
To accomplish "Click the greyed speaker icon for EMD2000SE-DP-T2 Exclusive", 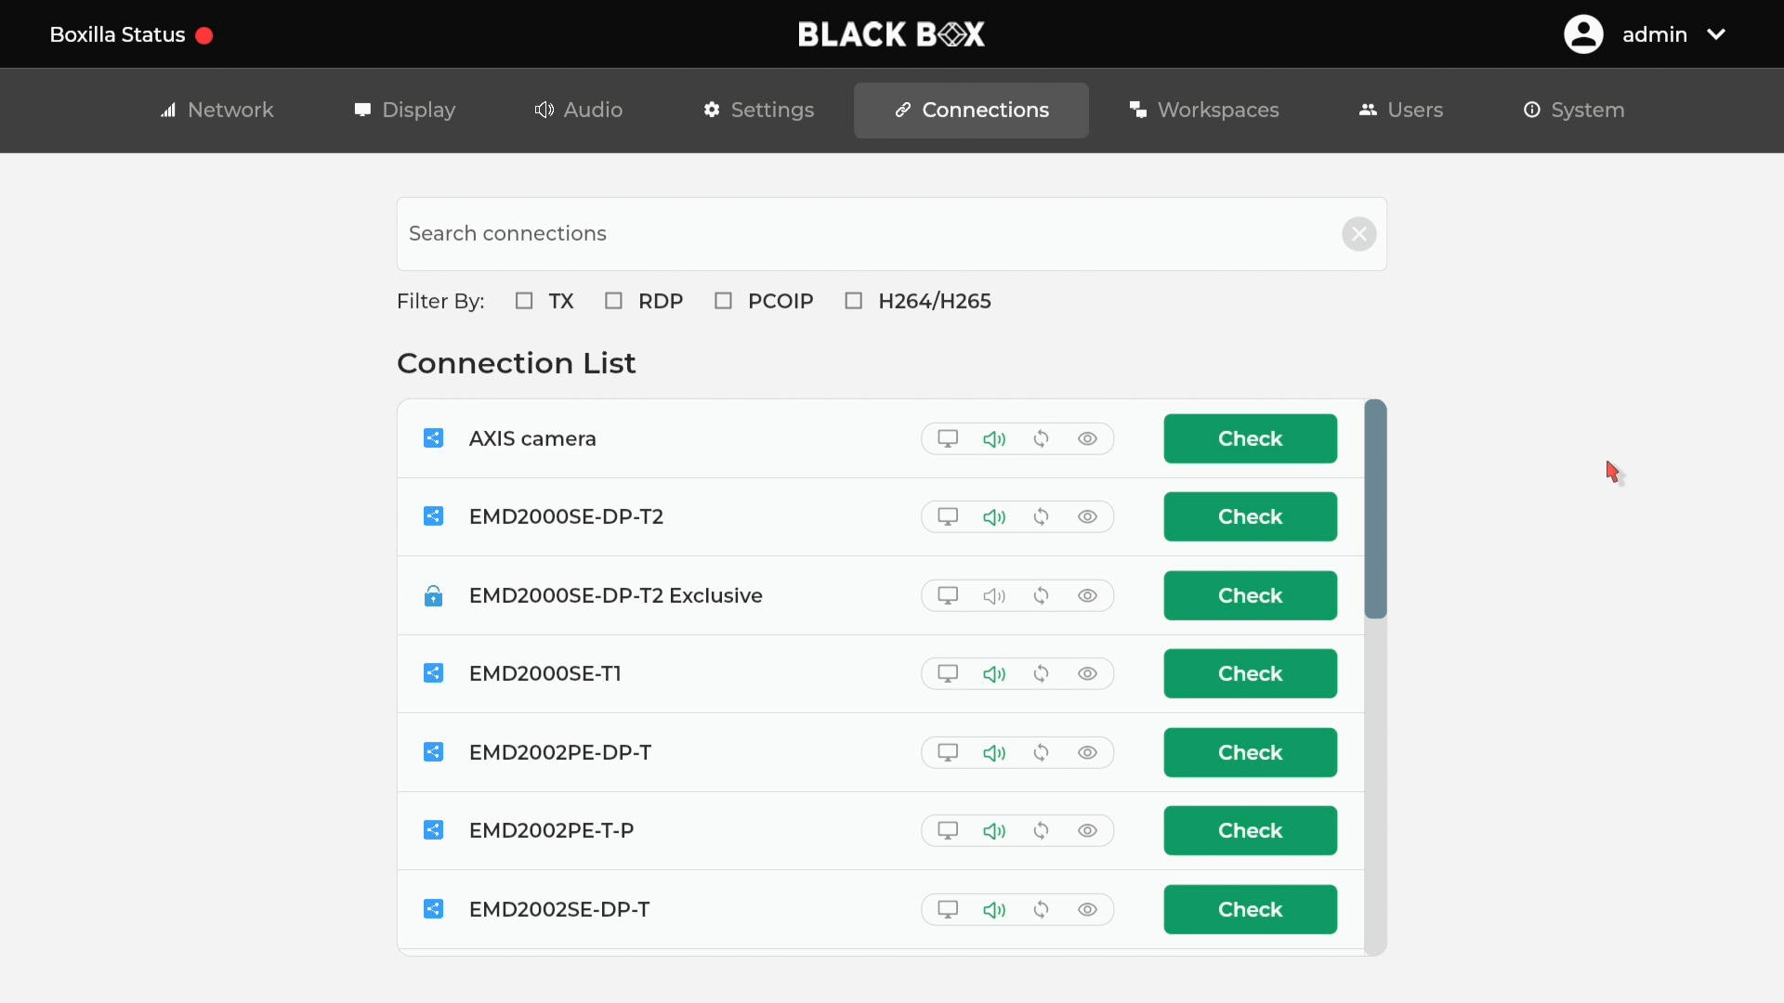I will (x=994, y=596).
